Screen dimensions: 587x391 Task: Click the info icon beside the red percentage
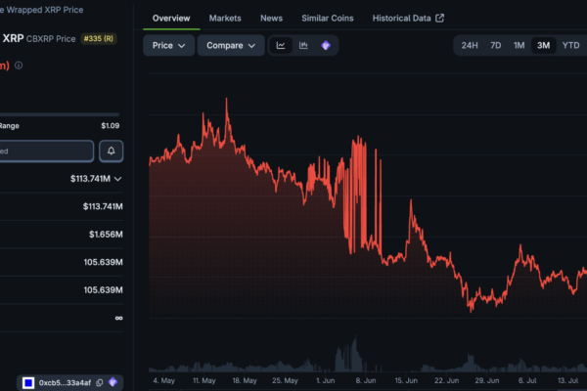click(x=19, y=65)
